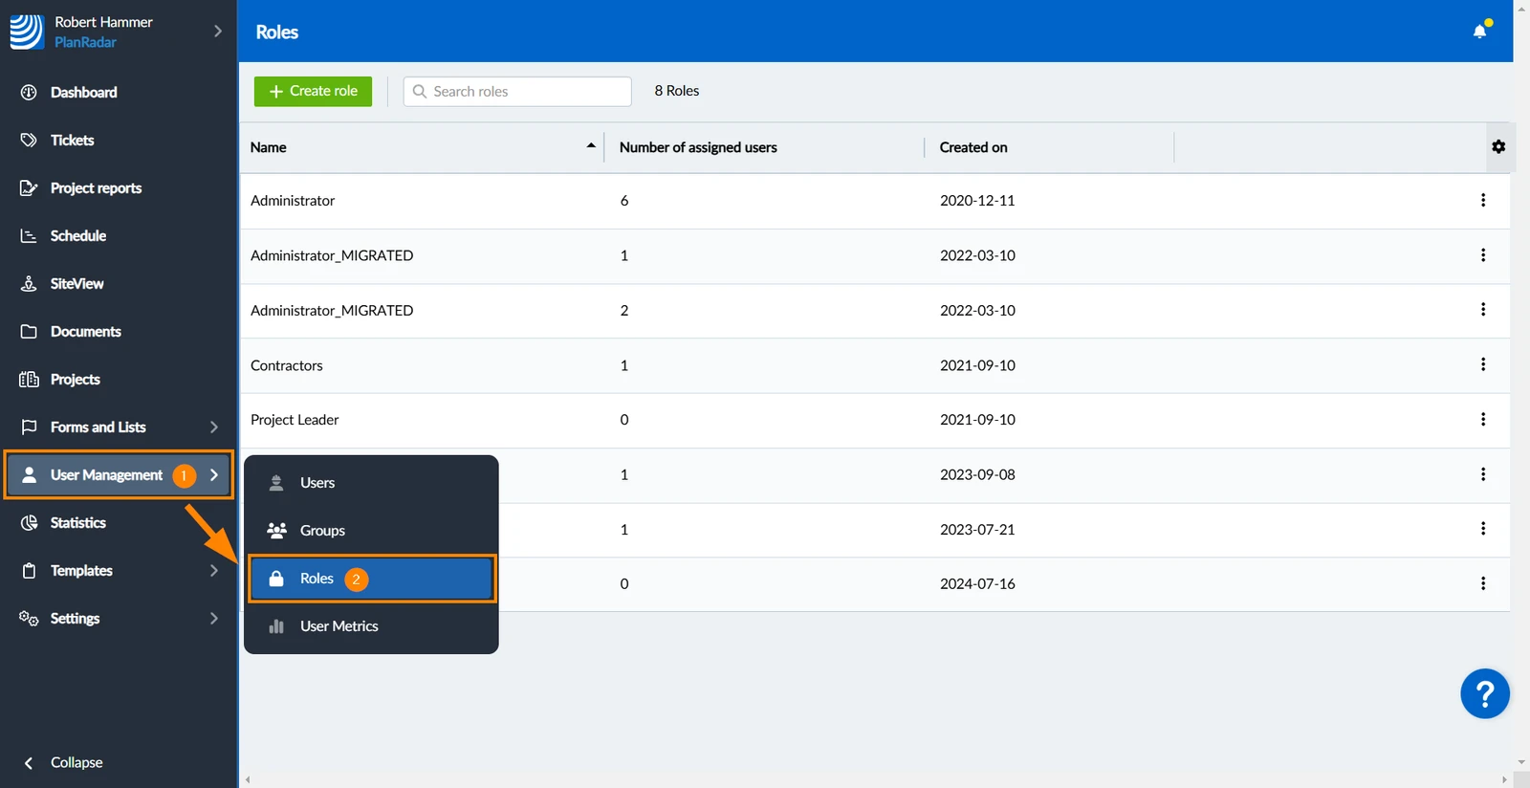Click the Groups people icon in submenu
Viewport: 1530px width, 788px height.
pyautogui.click(x=276, y=530)
